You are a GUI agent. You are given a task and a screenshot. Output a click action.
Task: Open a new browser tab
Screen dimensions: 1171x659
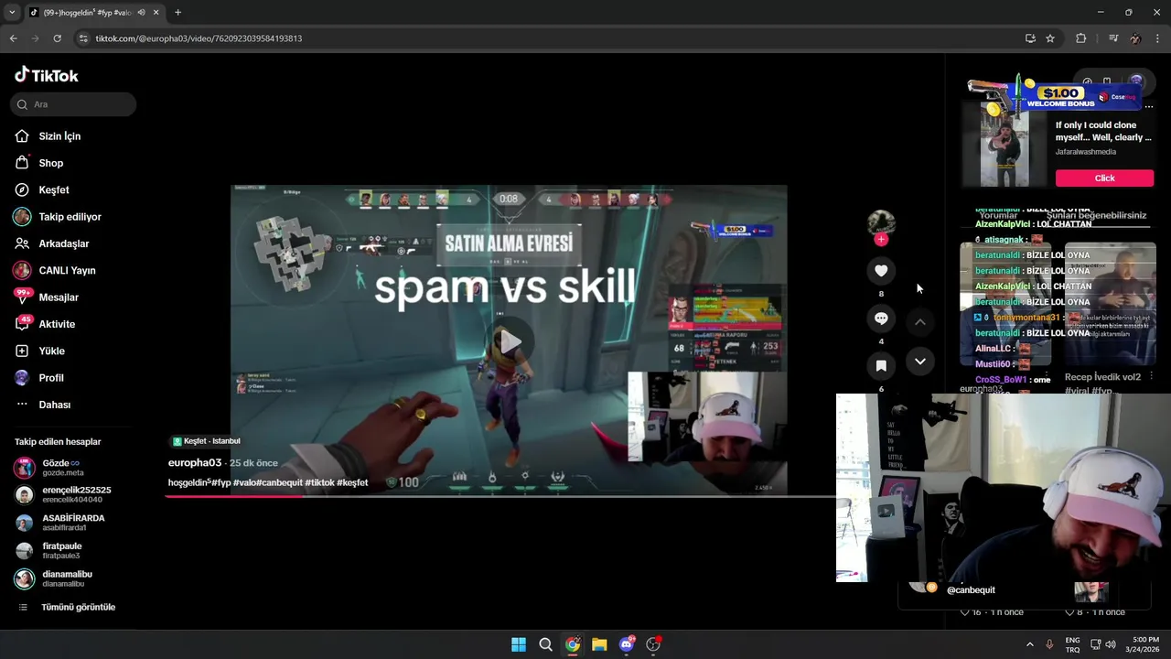(x=177, y=13)
